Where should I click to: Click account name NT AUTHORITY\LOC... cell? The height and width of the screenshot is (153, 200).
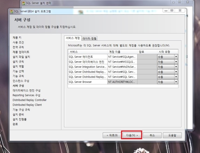click(x=122, y=82)
